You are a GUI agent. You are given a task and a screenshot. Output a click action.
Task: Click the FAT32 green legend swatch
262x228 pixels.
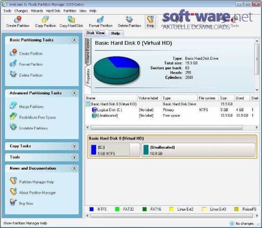117,209
